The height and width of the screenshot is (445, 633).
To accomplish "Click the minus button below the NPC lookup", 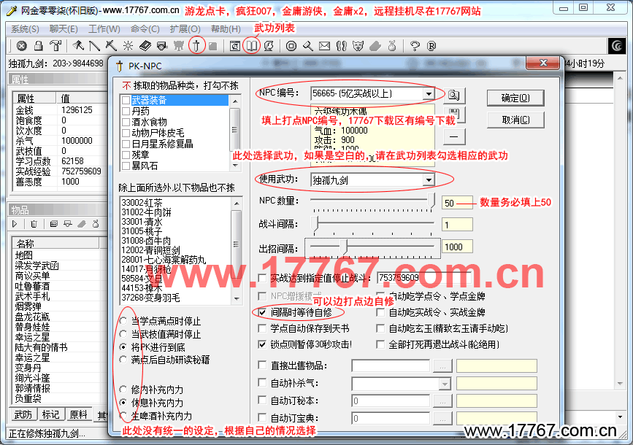I will 454,136.
